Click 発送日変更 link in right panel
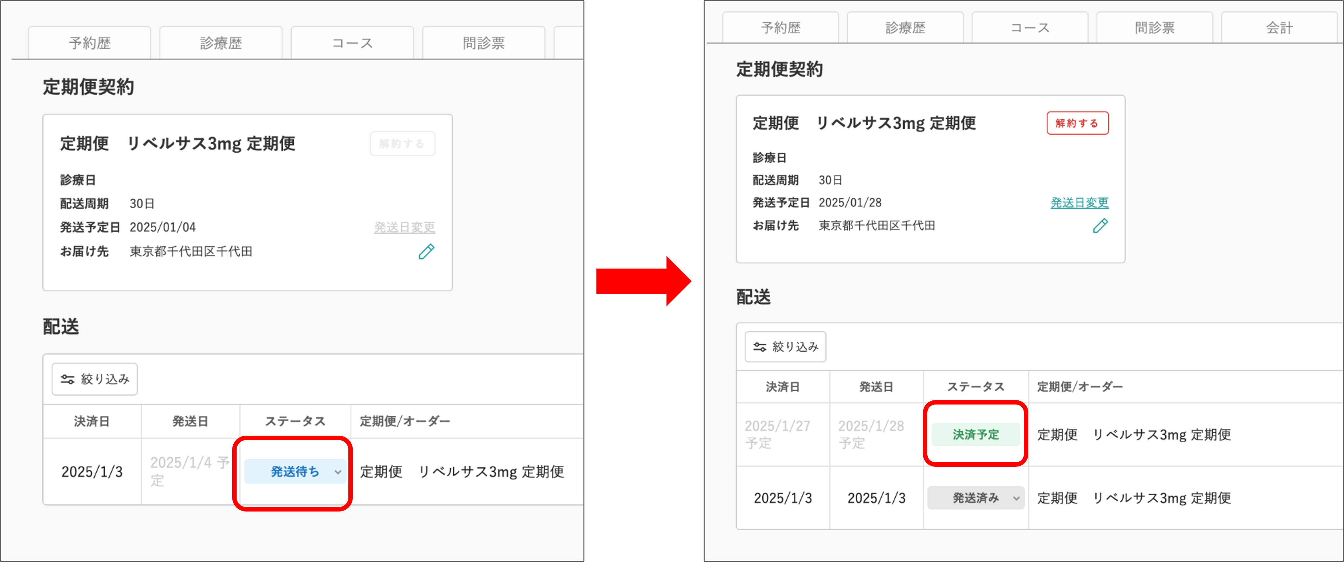This screenshot has width=1344, height=562. click(x=1079, y=203)
